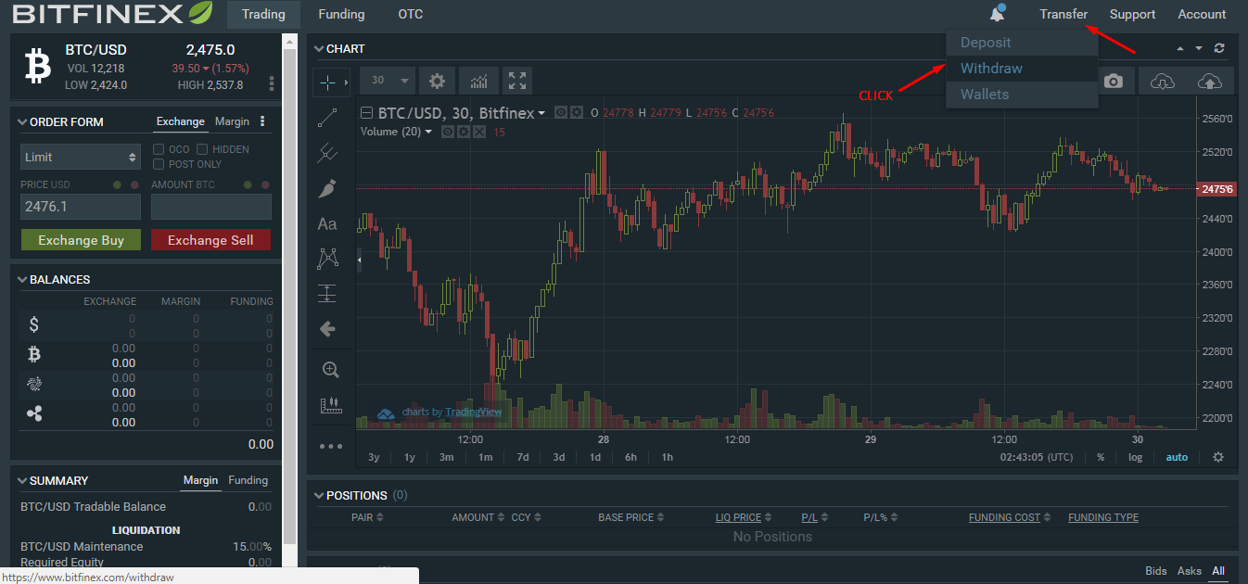Refresh the chart panel
The height and width of the screenshot is (584, 1248).
pyautogui.click(x=1219, y=48)
